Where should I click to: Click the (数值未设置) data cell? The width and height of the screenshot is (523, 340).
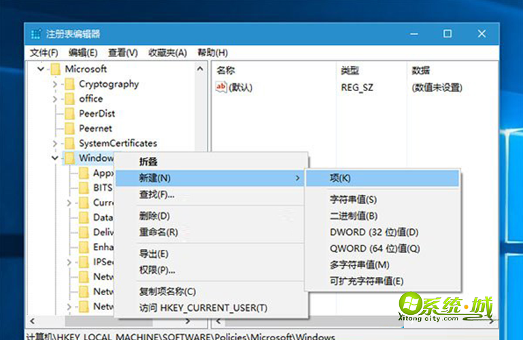tap(437, 88)
